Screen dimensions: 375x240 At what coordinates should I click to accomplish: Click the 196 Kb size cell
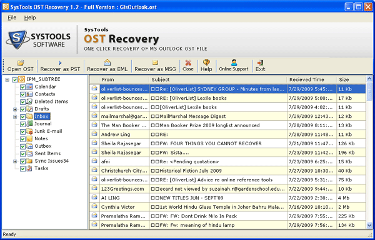pos(351,153)
